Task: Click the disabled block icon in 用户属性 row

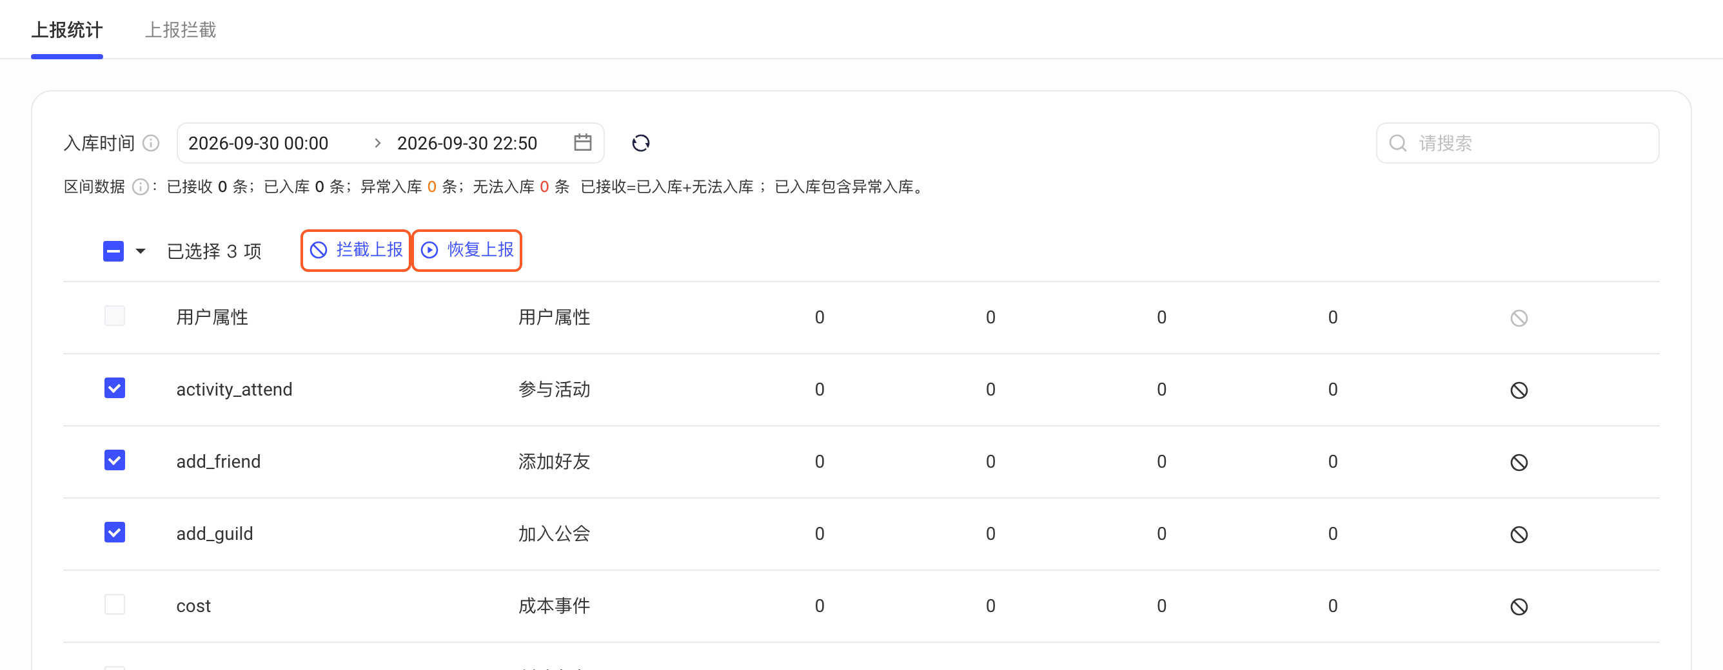Action: tap(1519, 318)
